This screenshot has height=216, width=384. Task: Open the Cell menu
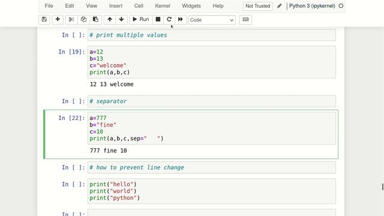click(139, 6)
